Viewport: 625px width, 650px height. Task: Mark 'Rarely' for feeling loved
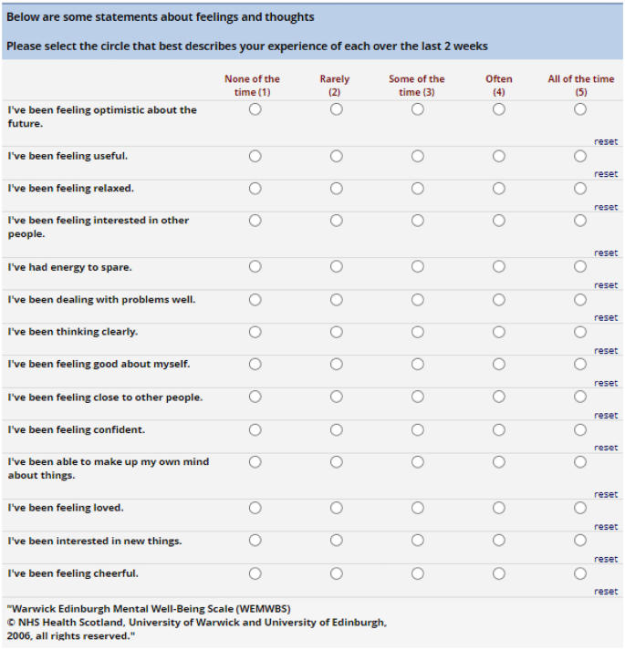click(336, 508)
